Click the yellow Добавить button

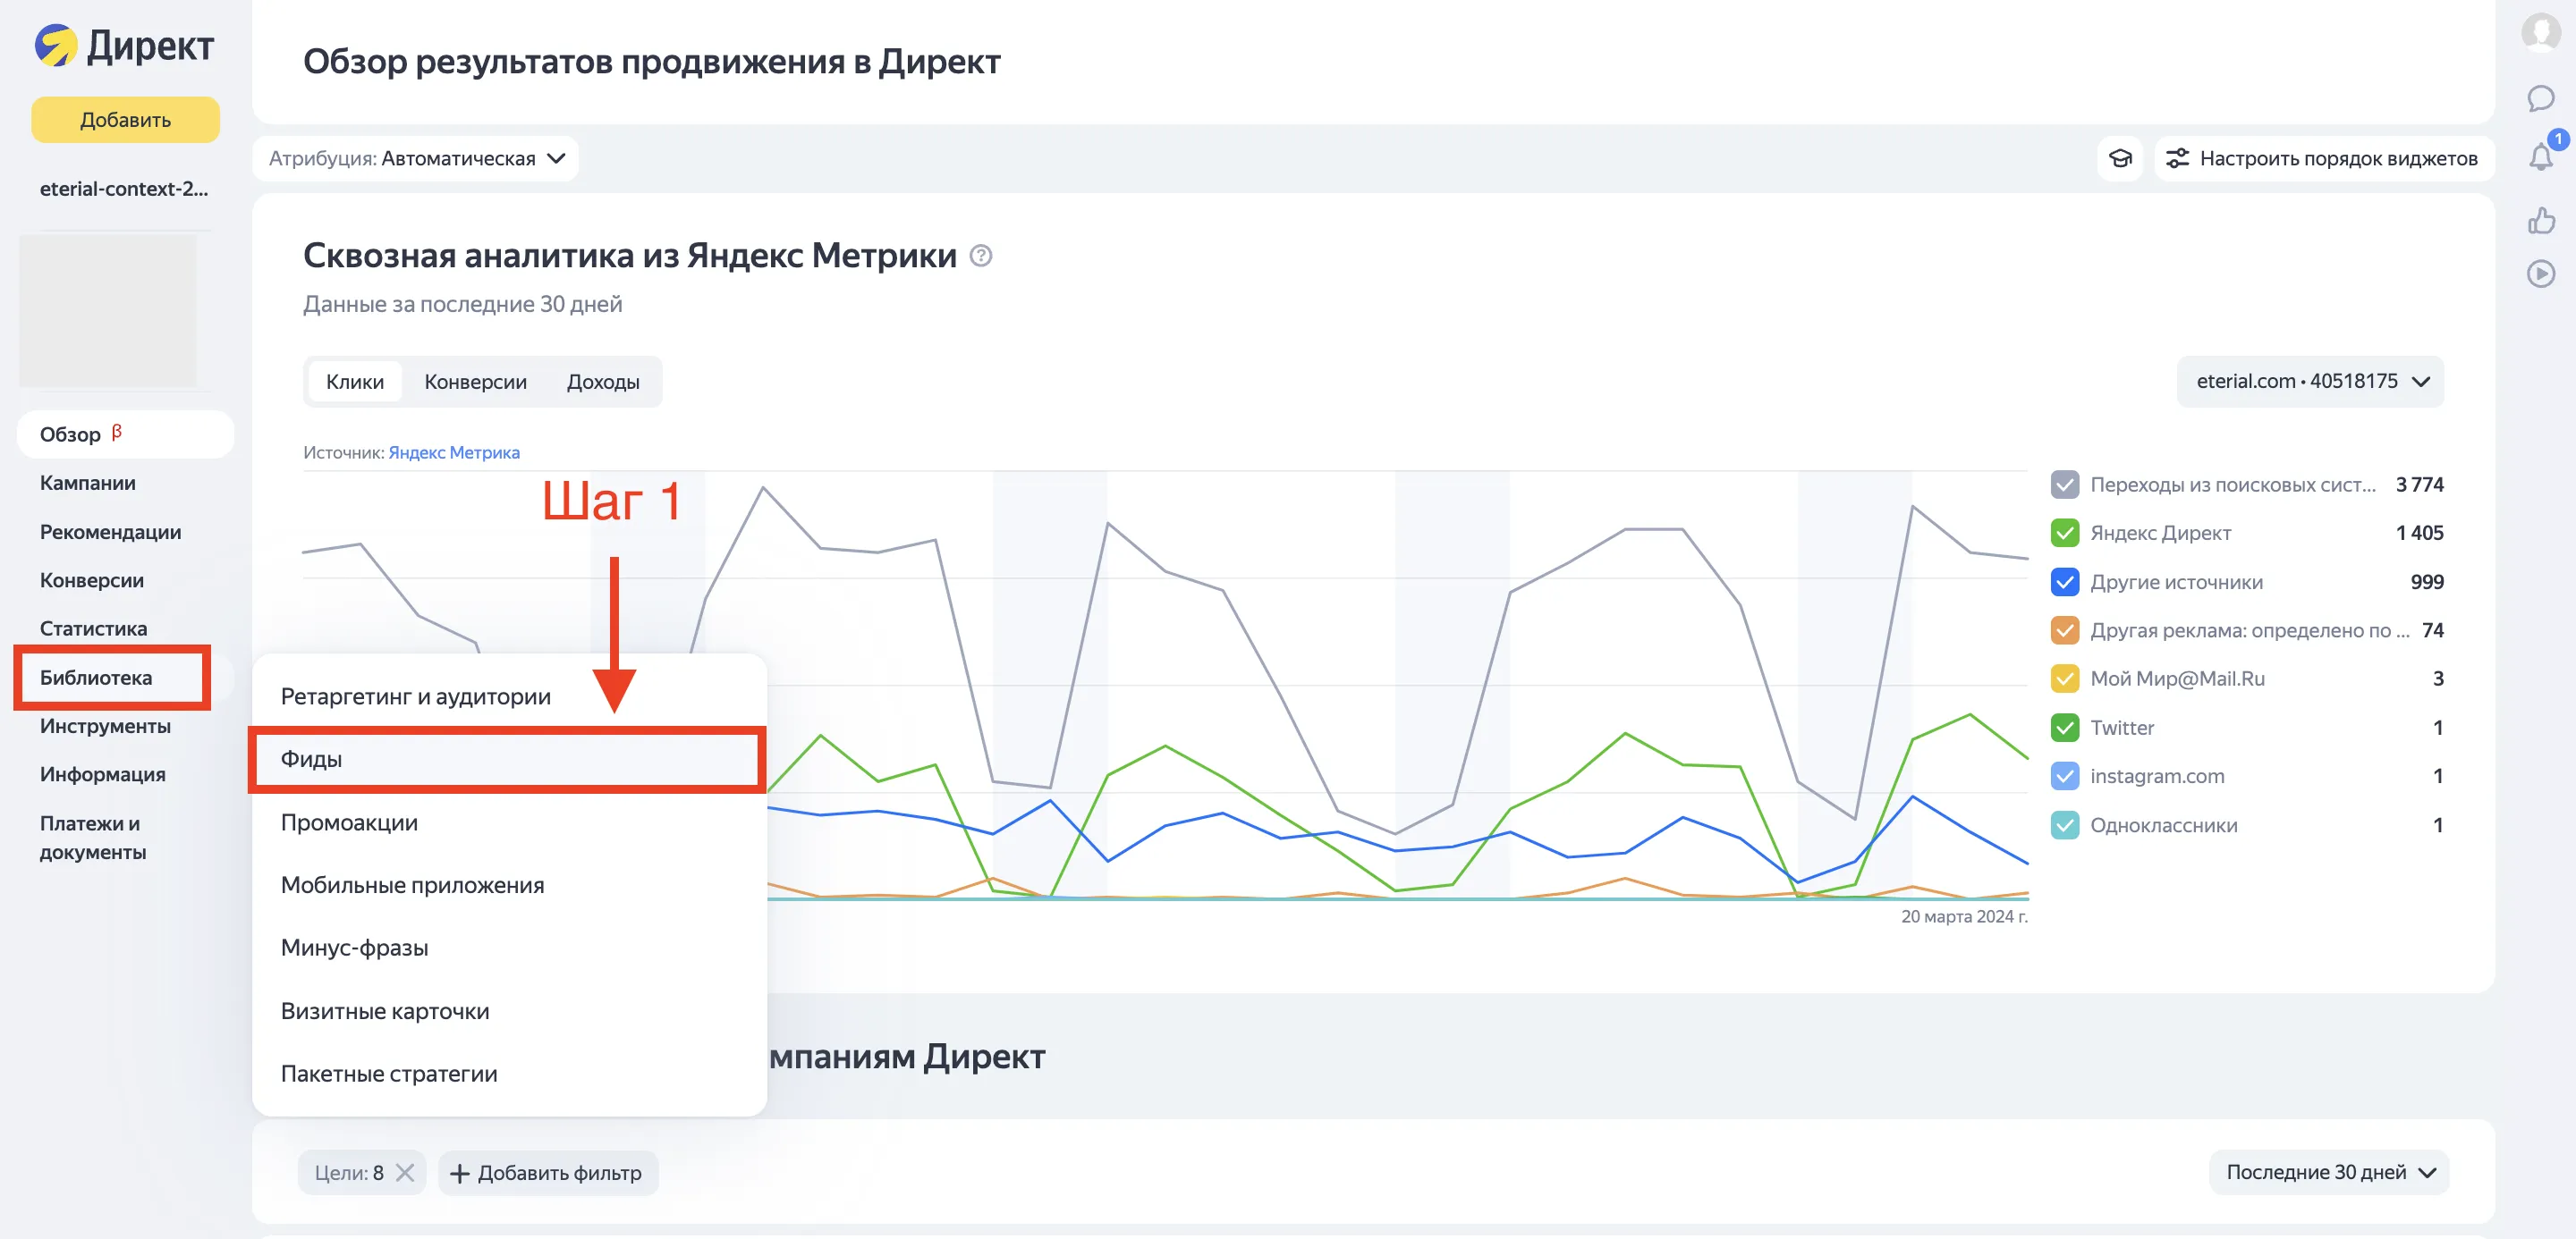pyautogui.click(x=125, y=120)
